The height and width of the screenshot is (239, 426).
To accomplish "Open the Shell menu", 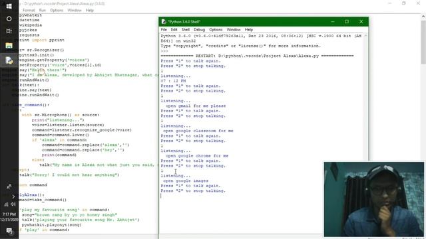I will (x=185, y=29).
